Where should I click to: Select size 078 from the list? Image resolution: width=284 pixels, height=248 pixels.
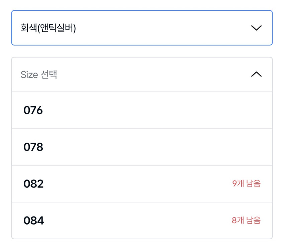click(x=142, y=147)
